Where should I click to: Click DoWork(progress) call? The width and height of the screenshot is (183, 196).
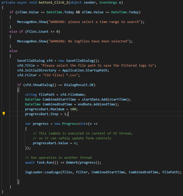pyautogui.click(x=81, y=162)
